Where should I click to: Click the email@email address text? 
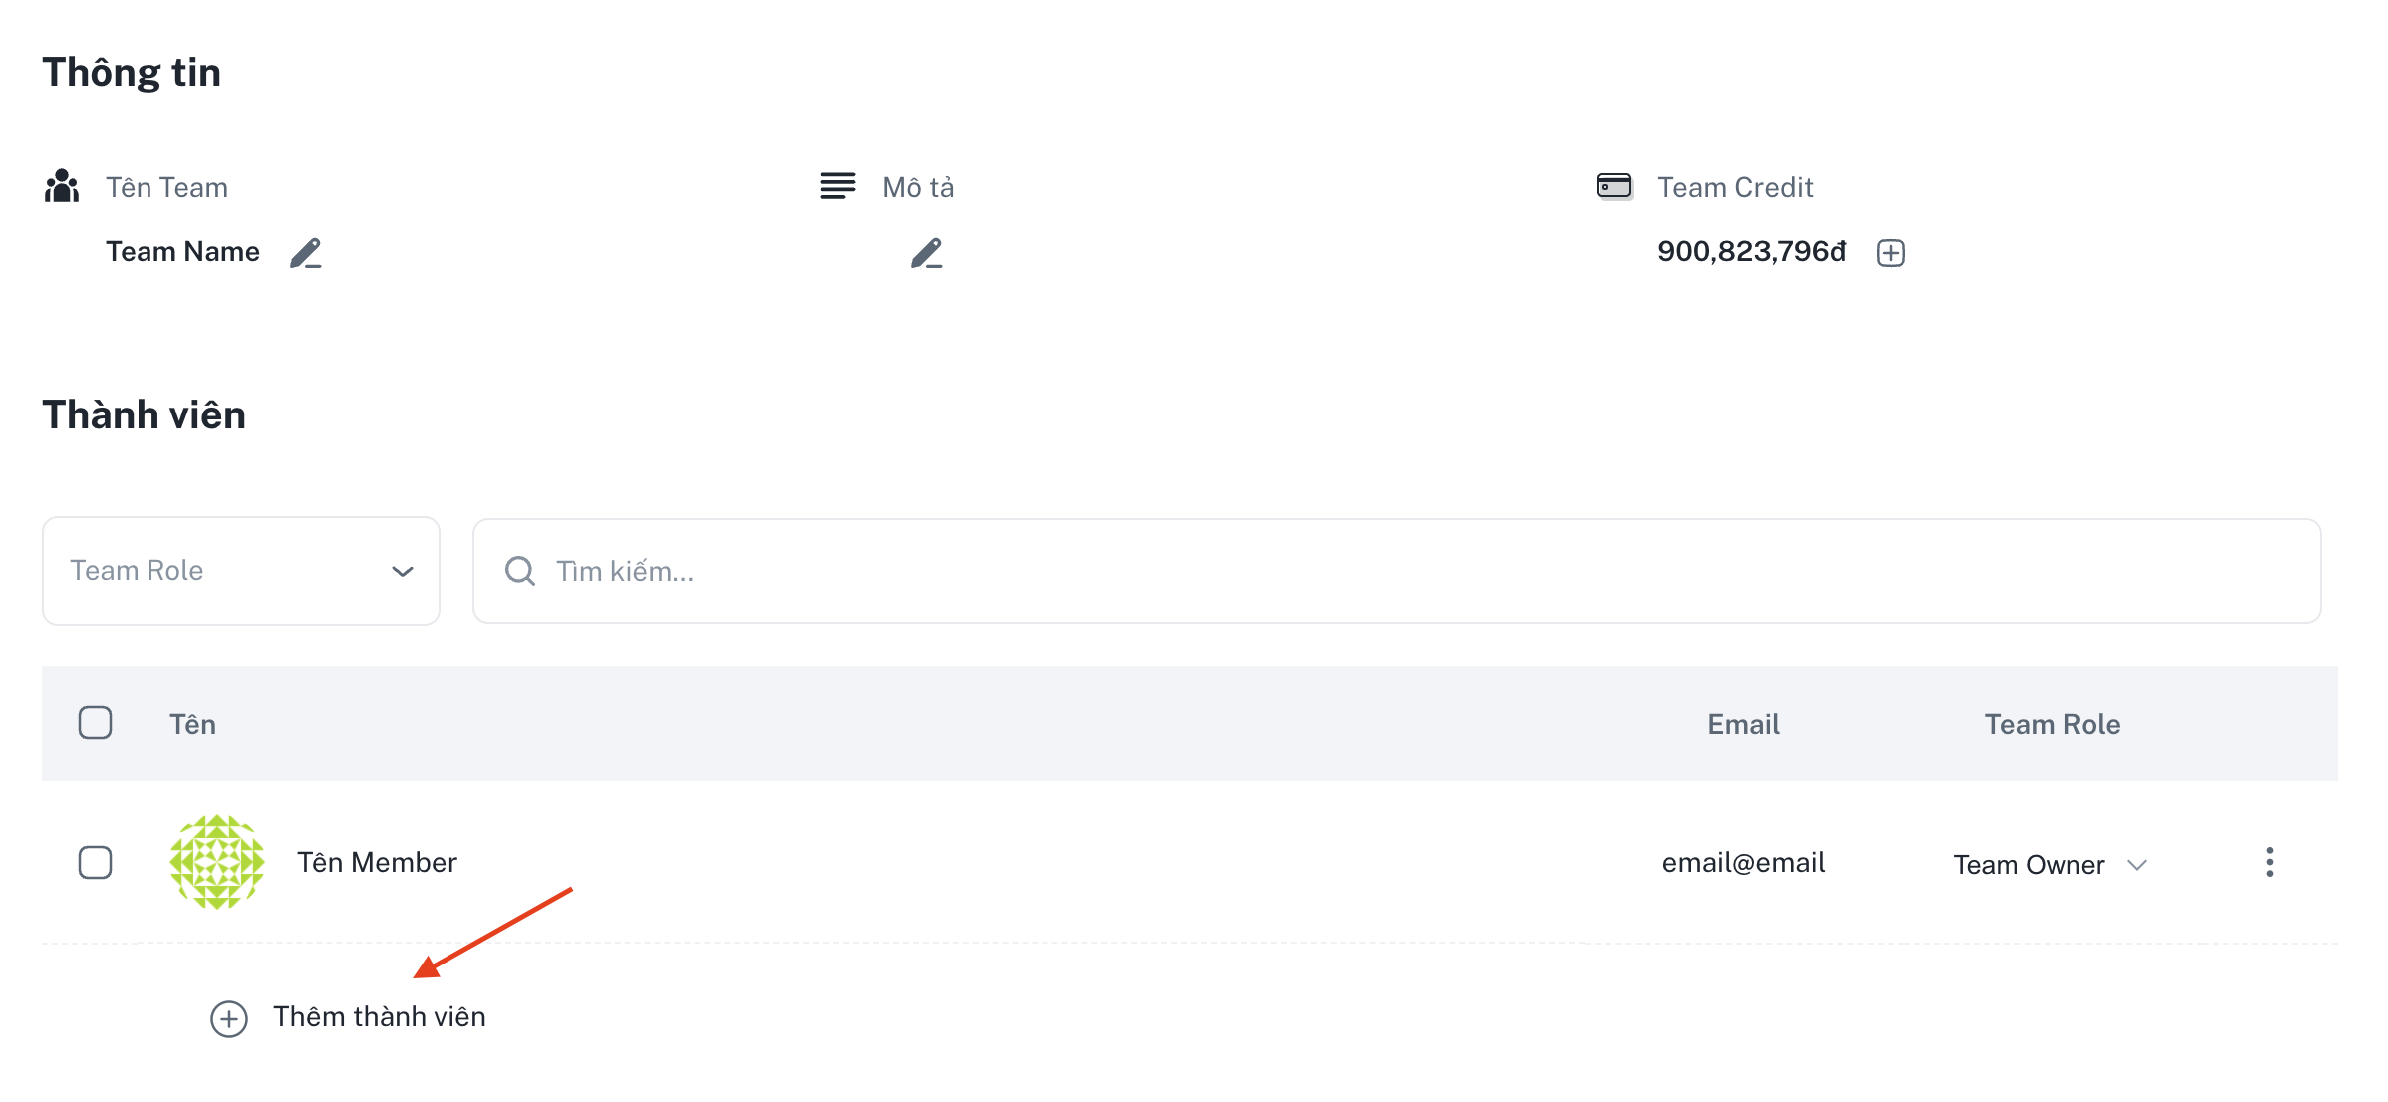click(x=1742, y=862)
